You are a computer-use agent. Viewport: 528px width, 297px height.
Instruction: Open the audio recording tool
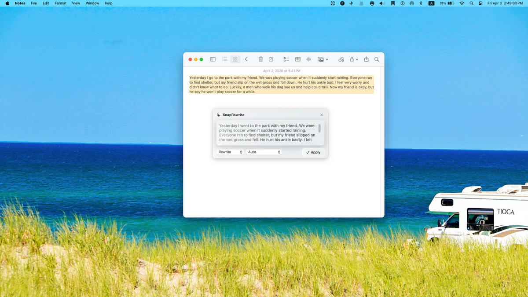(308, 59)
